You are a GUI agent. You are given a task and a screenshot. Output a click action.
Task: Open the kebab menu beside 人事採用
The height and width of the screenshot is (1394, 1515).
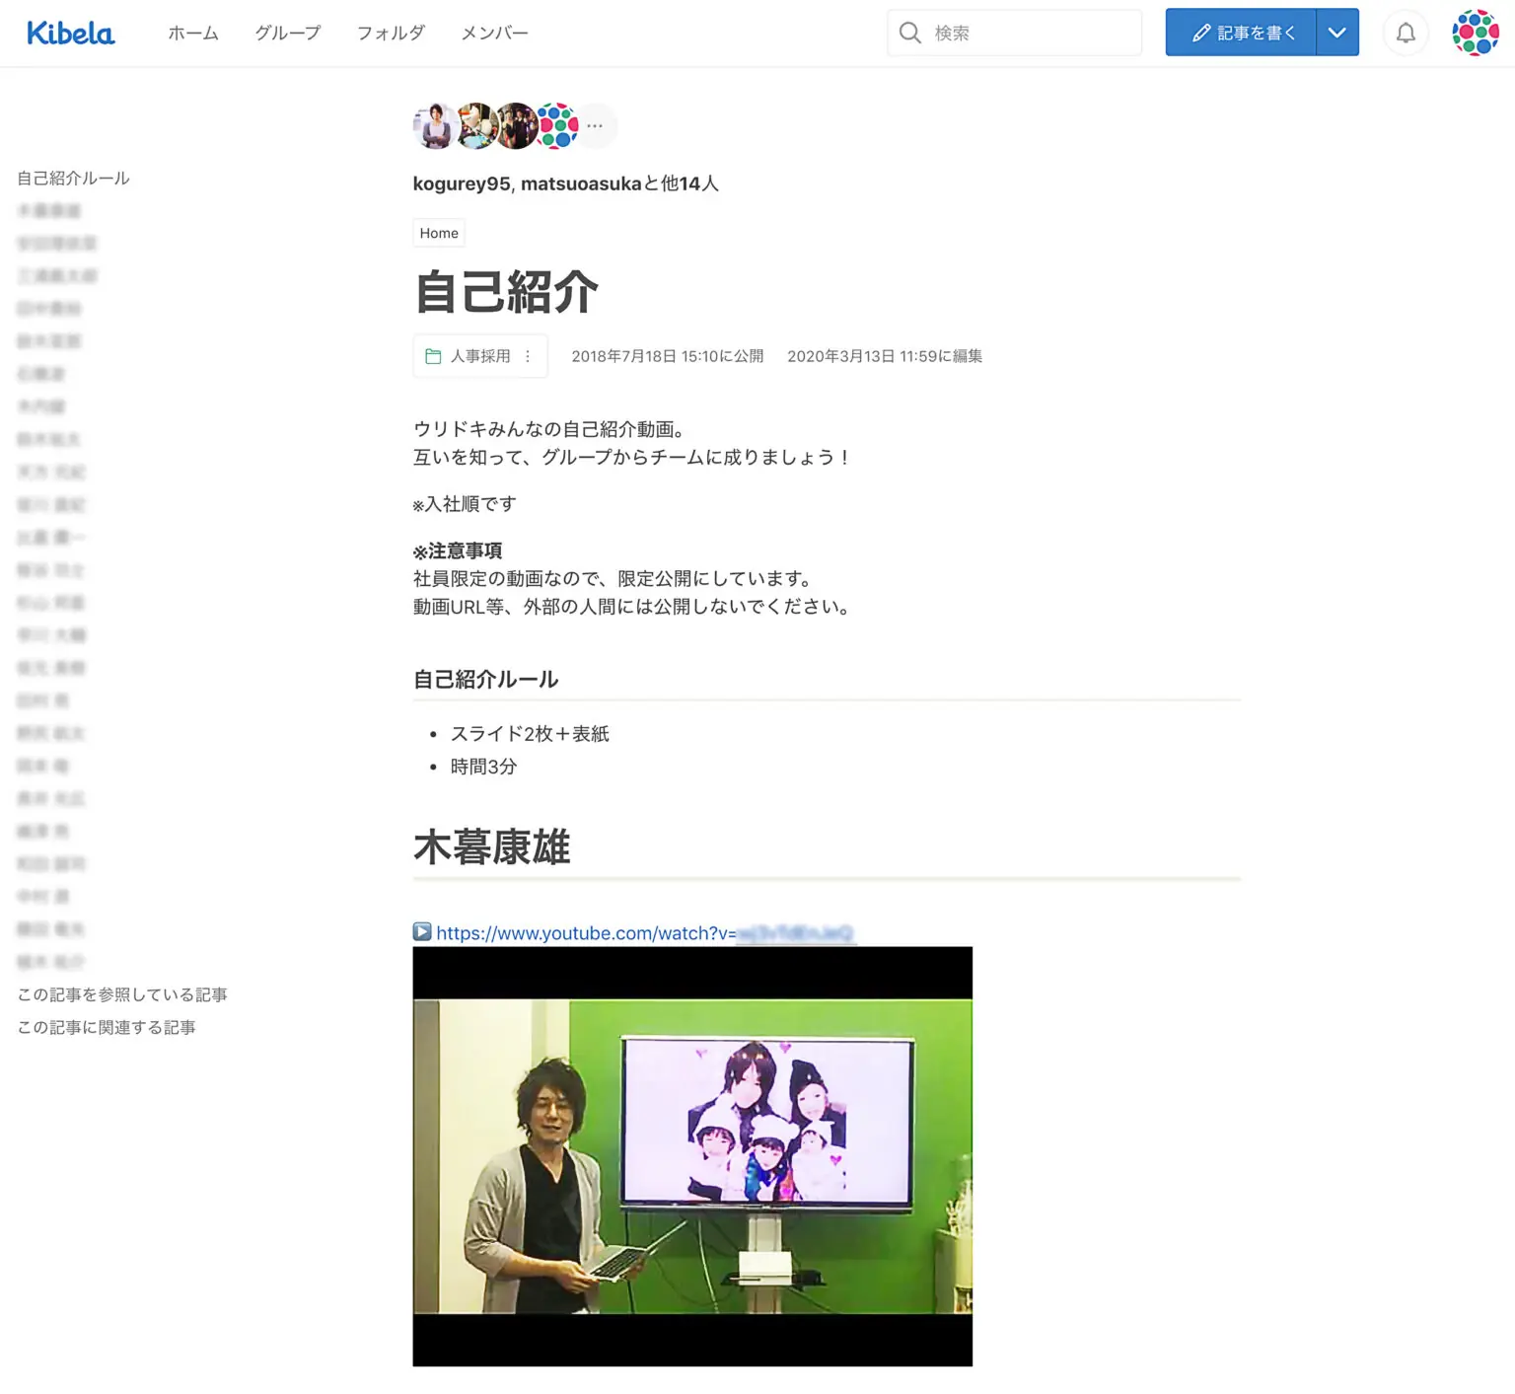[x=528, y=356]
